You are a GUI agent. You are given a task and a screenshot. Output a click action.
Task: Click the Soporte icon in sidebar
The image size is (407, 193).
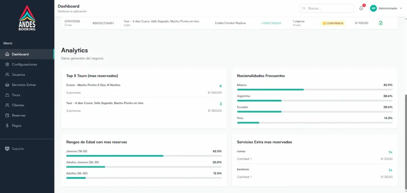pos(7,149)
